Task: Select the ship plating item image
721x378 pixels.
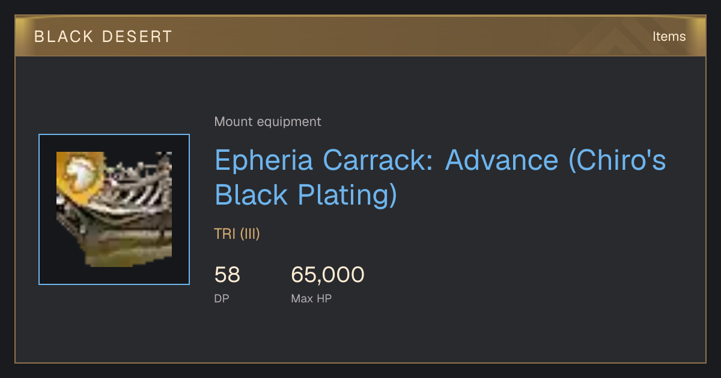Action: [x=114, y=209]
